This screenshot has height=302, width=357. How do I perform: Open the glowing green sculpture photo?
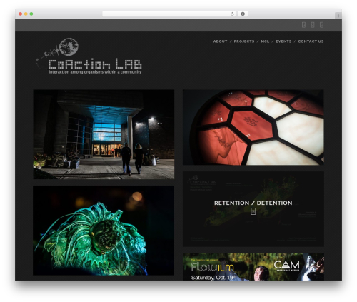pyautogui.click(x=104, y=231)
